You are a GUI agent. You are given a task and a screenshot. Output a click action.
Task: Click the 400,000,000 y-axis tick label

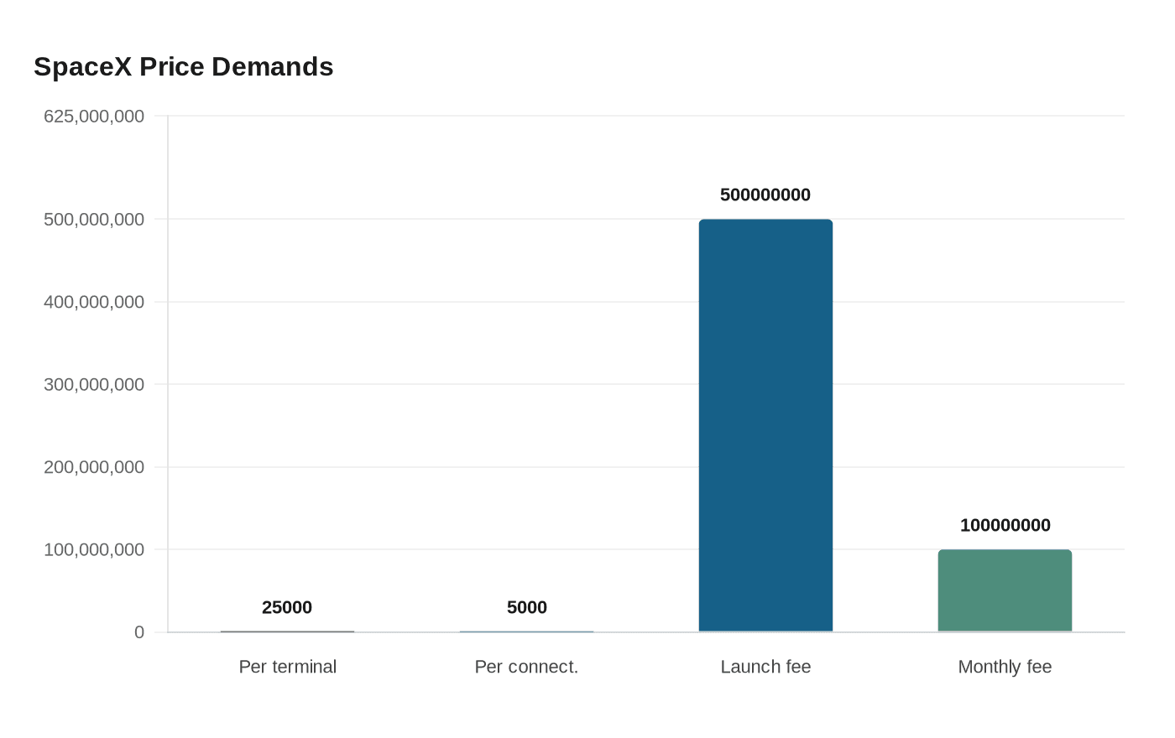pyautogui.click(x=94, y=302)
